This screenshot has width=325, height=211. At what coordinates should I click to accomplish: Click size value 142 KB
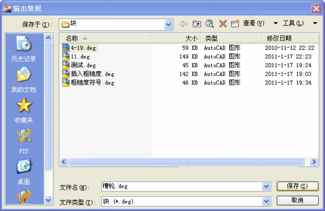point(188,74)
